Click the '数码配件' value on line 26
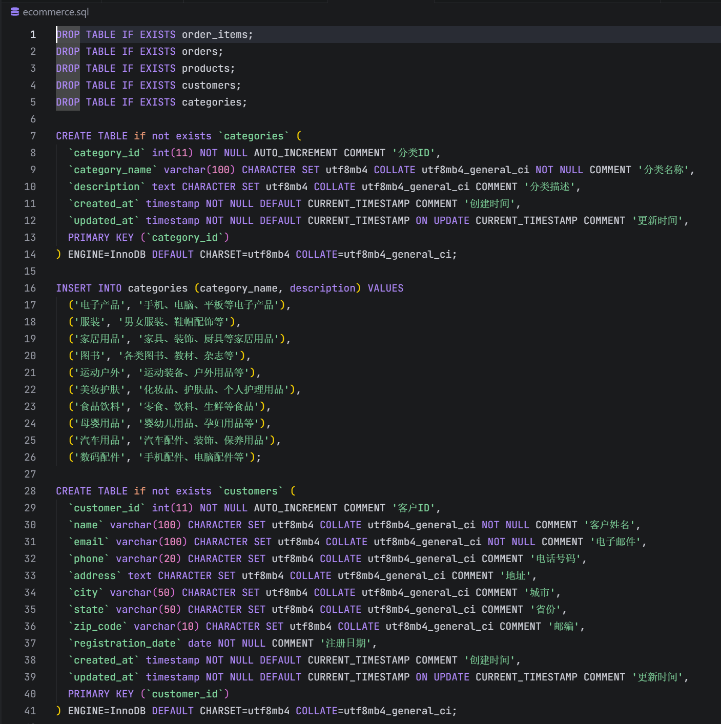This screenshot has height=724, width=721. pyautogui.click(x=100, y=457)
